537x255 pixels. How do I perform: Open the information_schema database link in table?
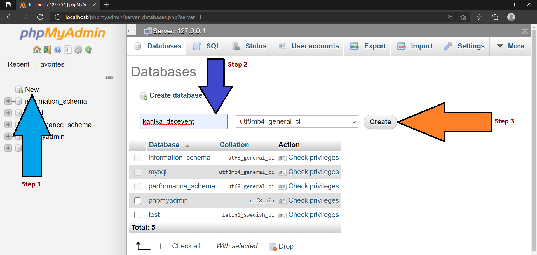179,158
